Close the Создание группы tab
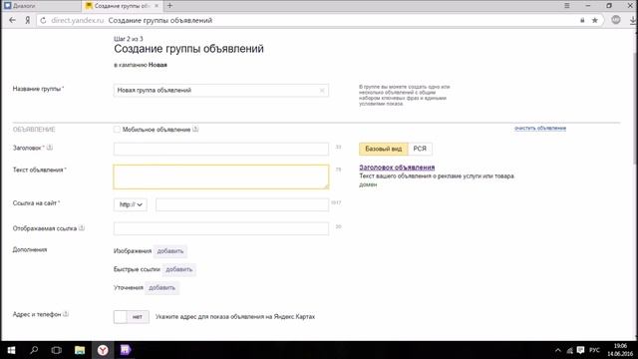 [157, 6]
